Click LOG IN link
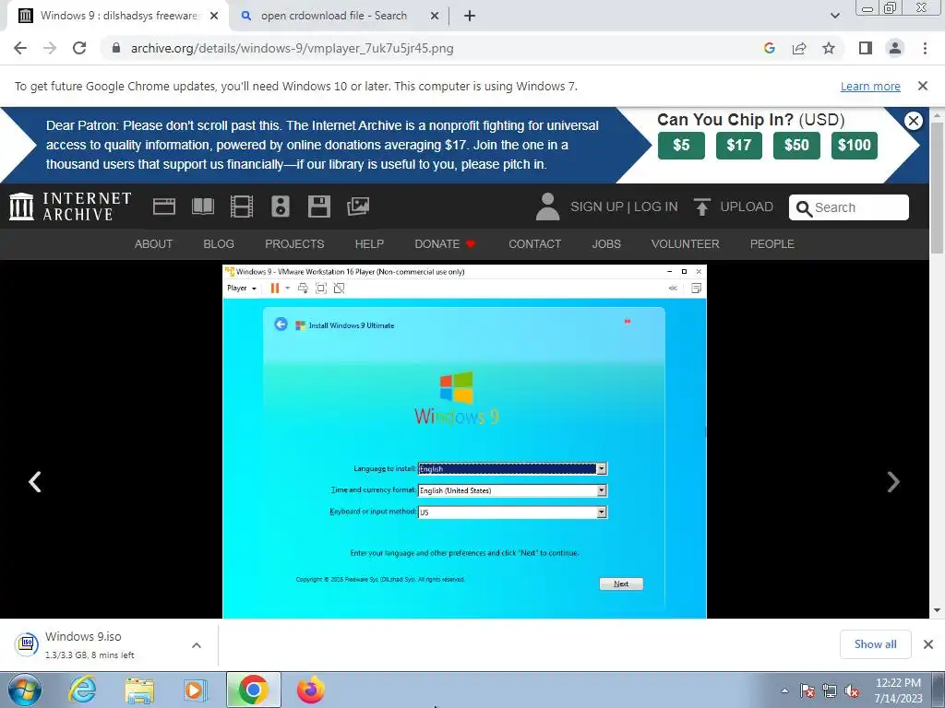The width and height of the screenshot is (945, 708). pyautogui.click(x=656, y=206)
